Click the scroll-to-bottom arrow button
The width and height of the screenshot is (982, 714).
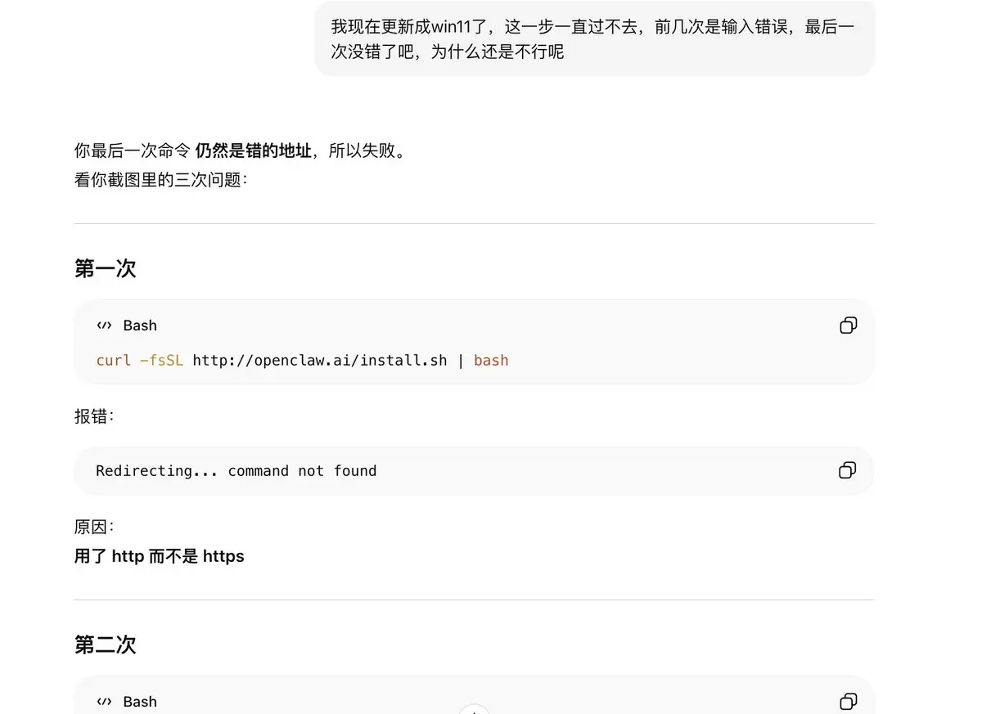tap(474, 709)
